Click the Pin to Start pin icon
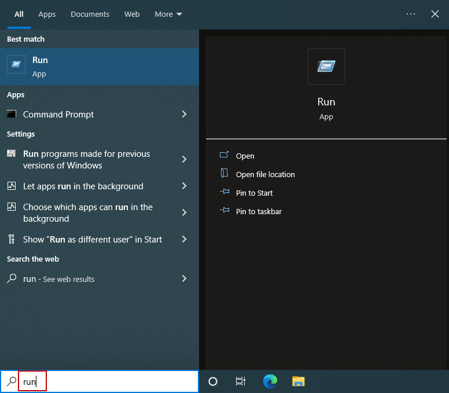This screenshot has width=449, height=393. point(225,192)
